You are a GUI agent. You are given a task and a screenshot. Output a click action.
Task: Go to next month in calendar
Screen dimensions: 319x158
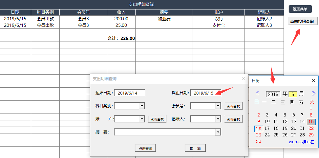click(x=313, y=94)
